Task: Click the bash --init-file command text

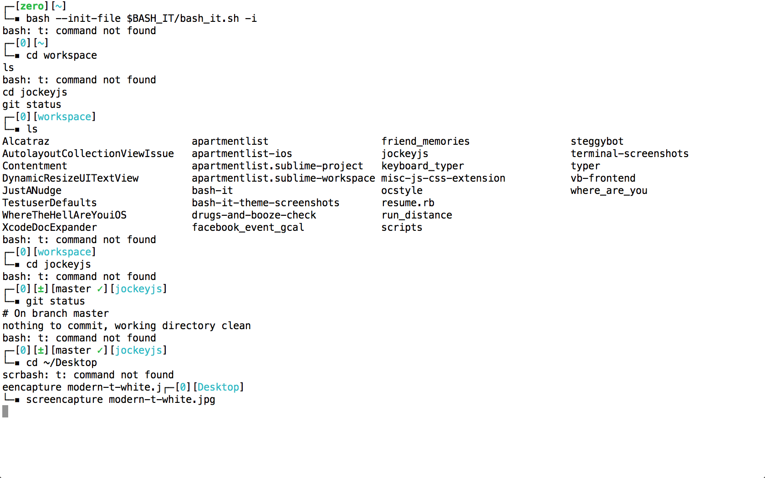Action: [141, 18]
